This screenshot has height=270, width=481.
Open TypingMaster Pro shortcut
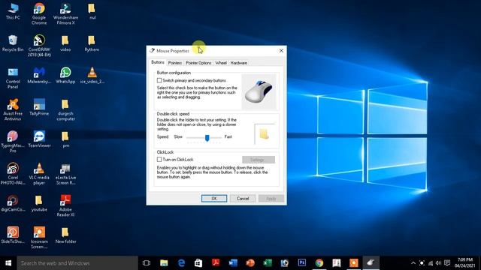pyautogui.click(x=13, y=142)
